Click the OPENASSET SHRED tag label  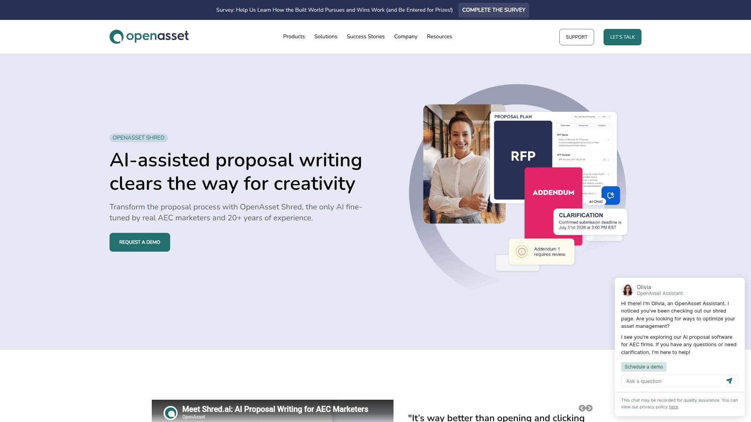[x=138, y=138]
